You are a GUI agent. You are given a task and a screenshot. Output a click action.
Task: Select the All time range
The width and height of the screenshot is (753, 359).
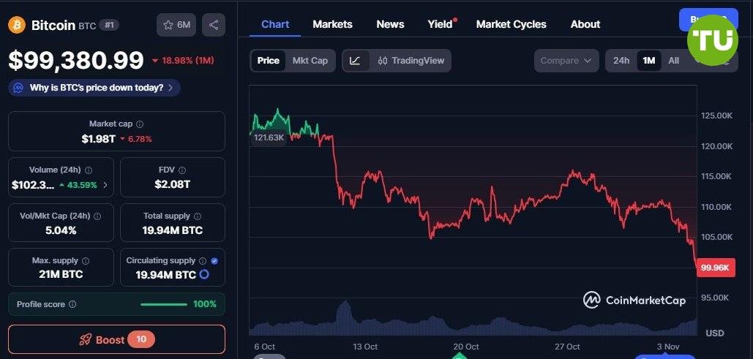[x=673, y=61]
